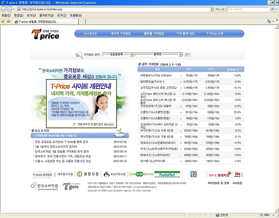This screenshot has width=279, height=218.
Task: Click the FamilyMart partner logo
Action: [167, 174]
